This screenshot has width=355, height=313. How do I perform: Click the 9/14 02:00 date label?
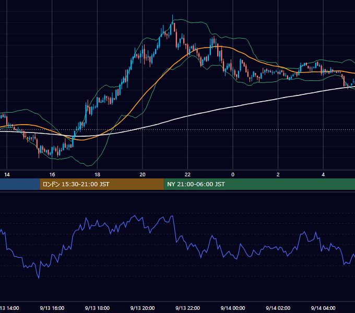click(278, 308)
